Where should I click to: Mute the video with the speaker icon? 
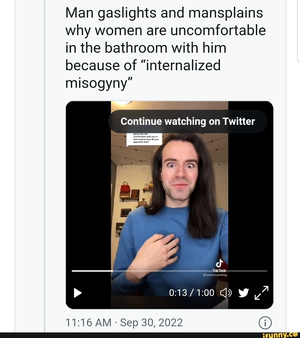(x=225, y=293)
